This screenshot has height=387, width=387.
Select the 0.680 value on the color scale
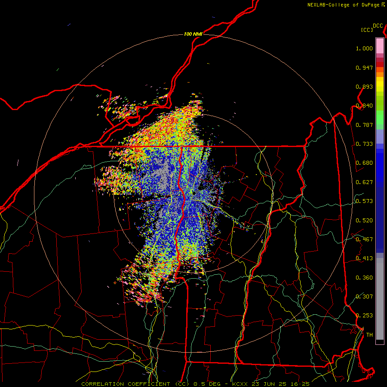[364, 163]
